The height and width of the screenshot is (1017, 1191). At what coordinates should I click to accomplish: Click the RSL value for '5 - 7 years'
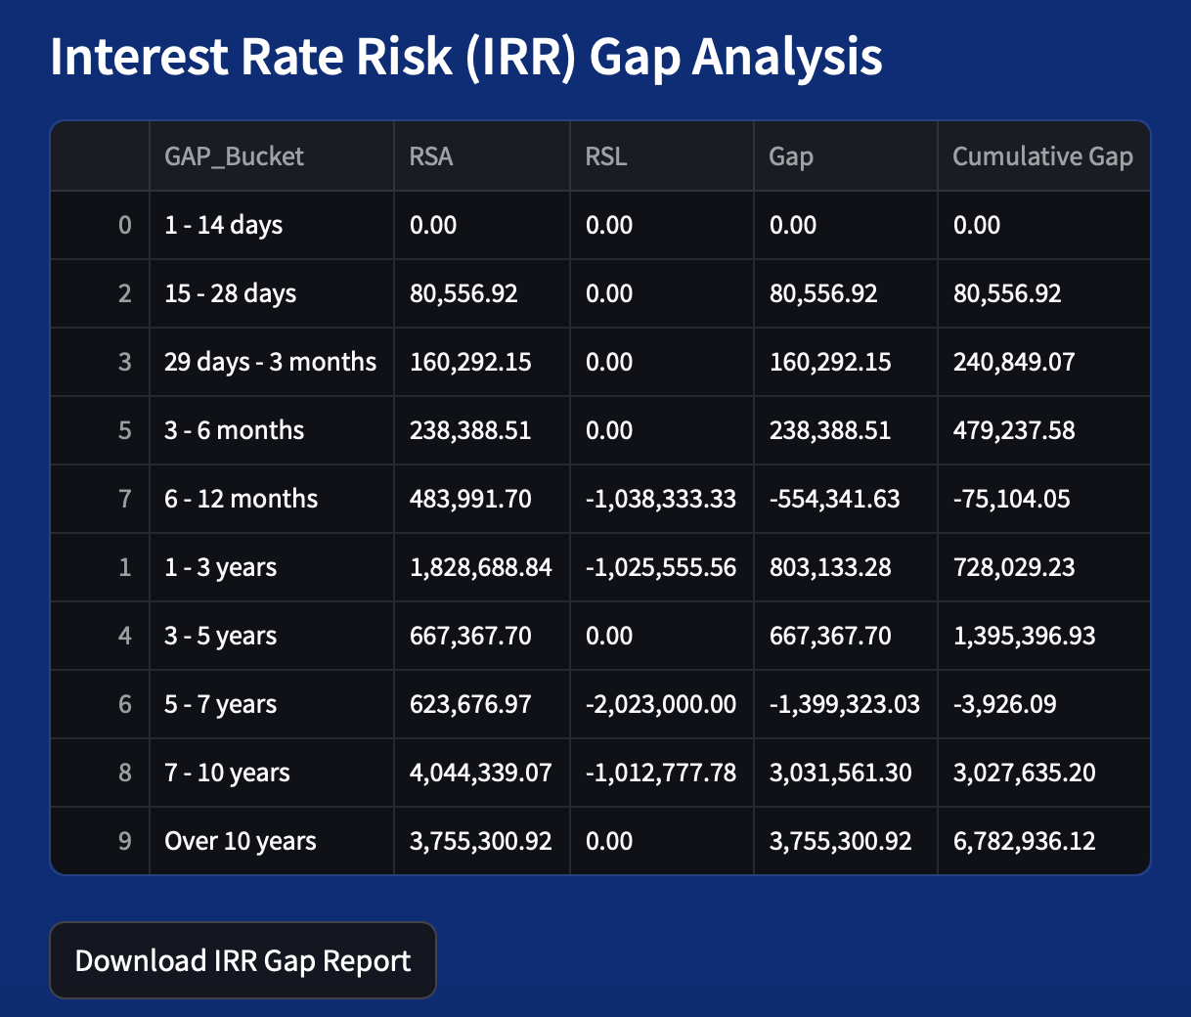[x=658, y=703]
